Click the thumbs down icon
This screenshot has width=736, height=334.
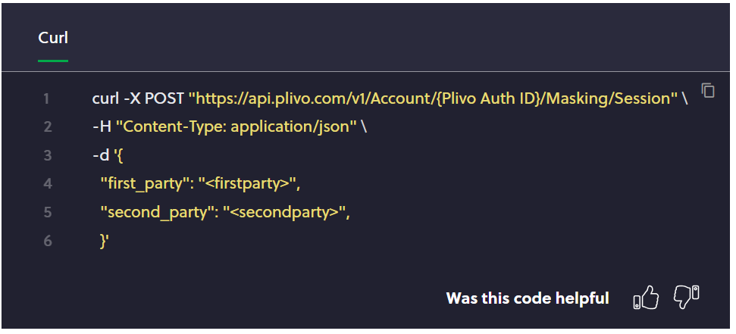[x=686, y=297]
